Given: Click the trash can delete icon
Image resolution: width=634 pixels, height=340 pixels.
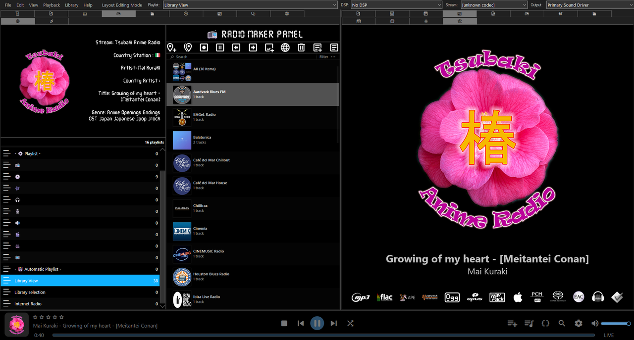Looking at the screenshot, I should click(301, 48).
